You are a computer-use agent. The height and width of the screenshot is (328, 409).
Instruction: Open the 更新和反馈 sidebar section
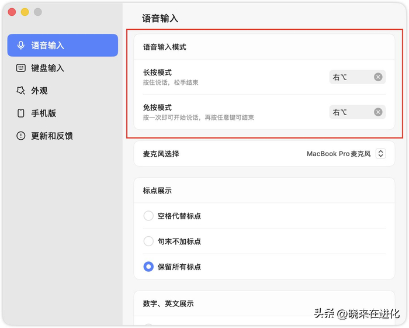coord(63,136)
